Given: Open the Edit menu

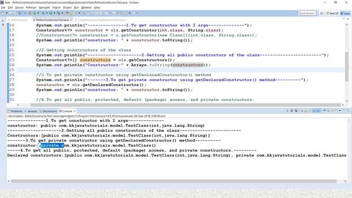Looking at the screenshot, I should [x=10, y=7].
